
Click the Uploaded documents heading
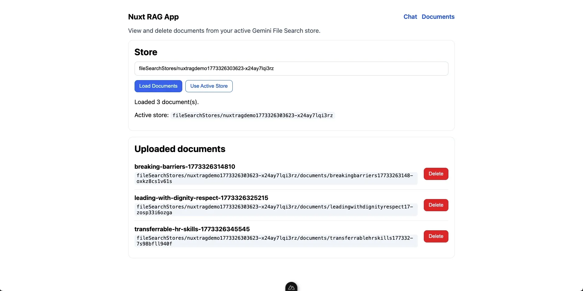pyautogui.click(x=180, y=149)
